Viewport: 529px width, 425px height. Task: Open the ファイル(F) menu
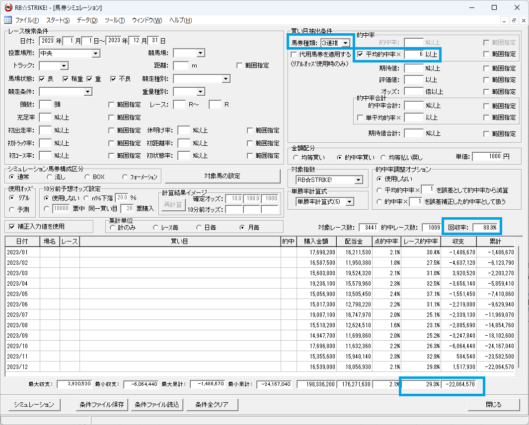[x=27, y=20]
